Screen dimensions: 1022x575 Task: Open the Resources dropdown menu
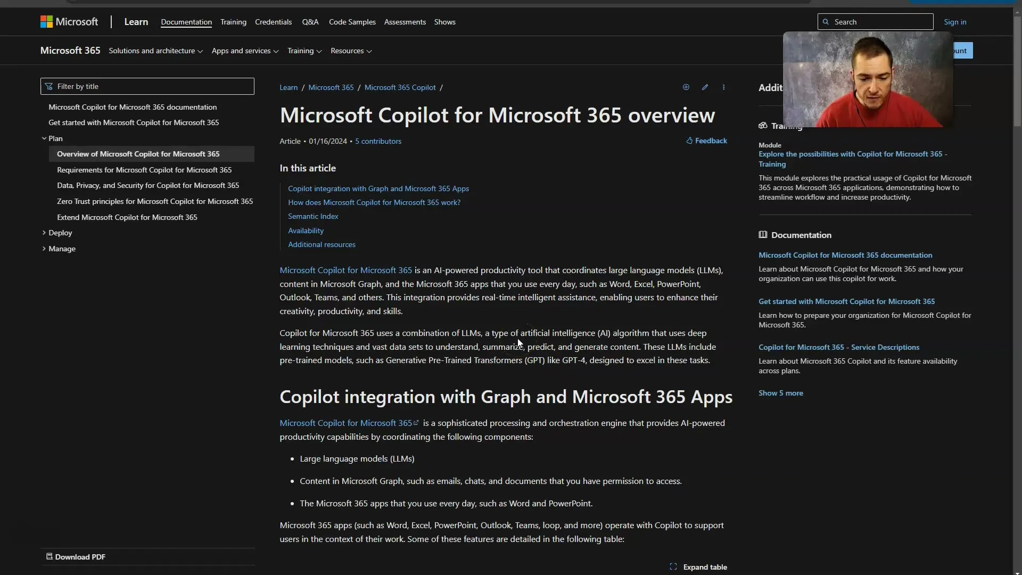(x=350, y=51)
